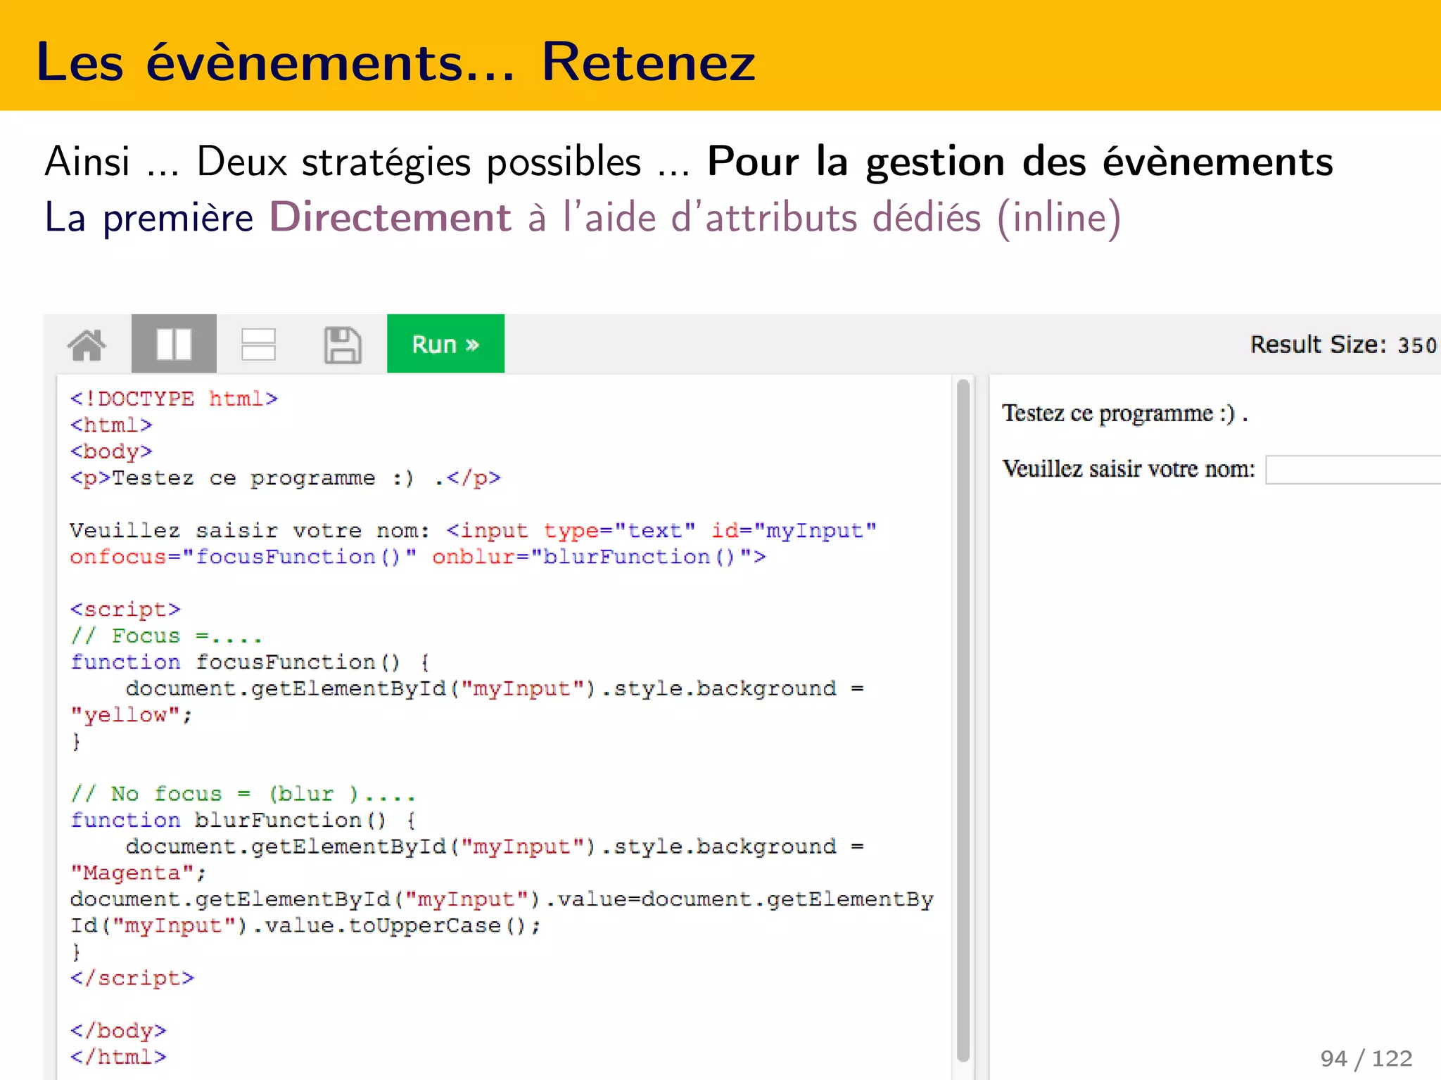Click the '94 / 122' slide number
The width and height of the screenshot is (1441, 1080).
pyautogui.click(x=1366, y=1058)
